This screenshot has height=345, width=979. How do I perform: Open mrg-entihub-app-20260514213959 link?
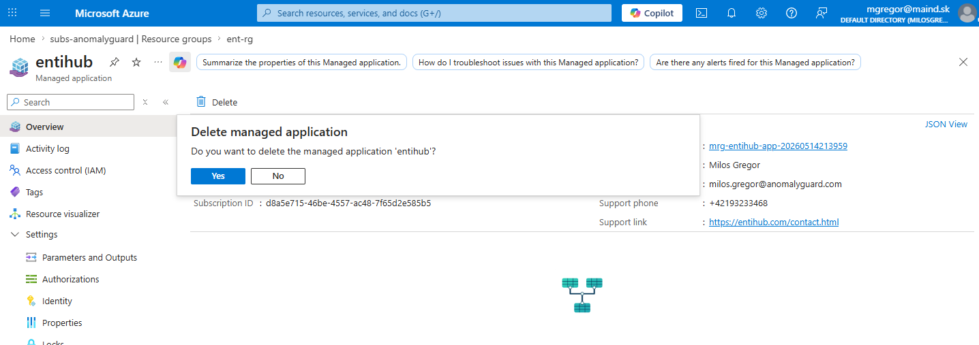tap(778, 146)
